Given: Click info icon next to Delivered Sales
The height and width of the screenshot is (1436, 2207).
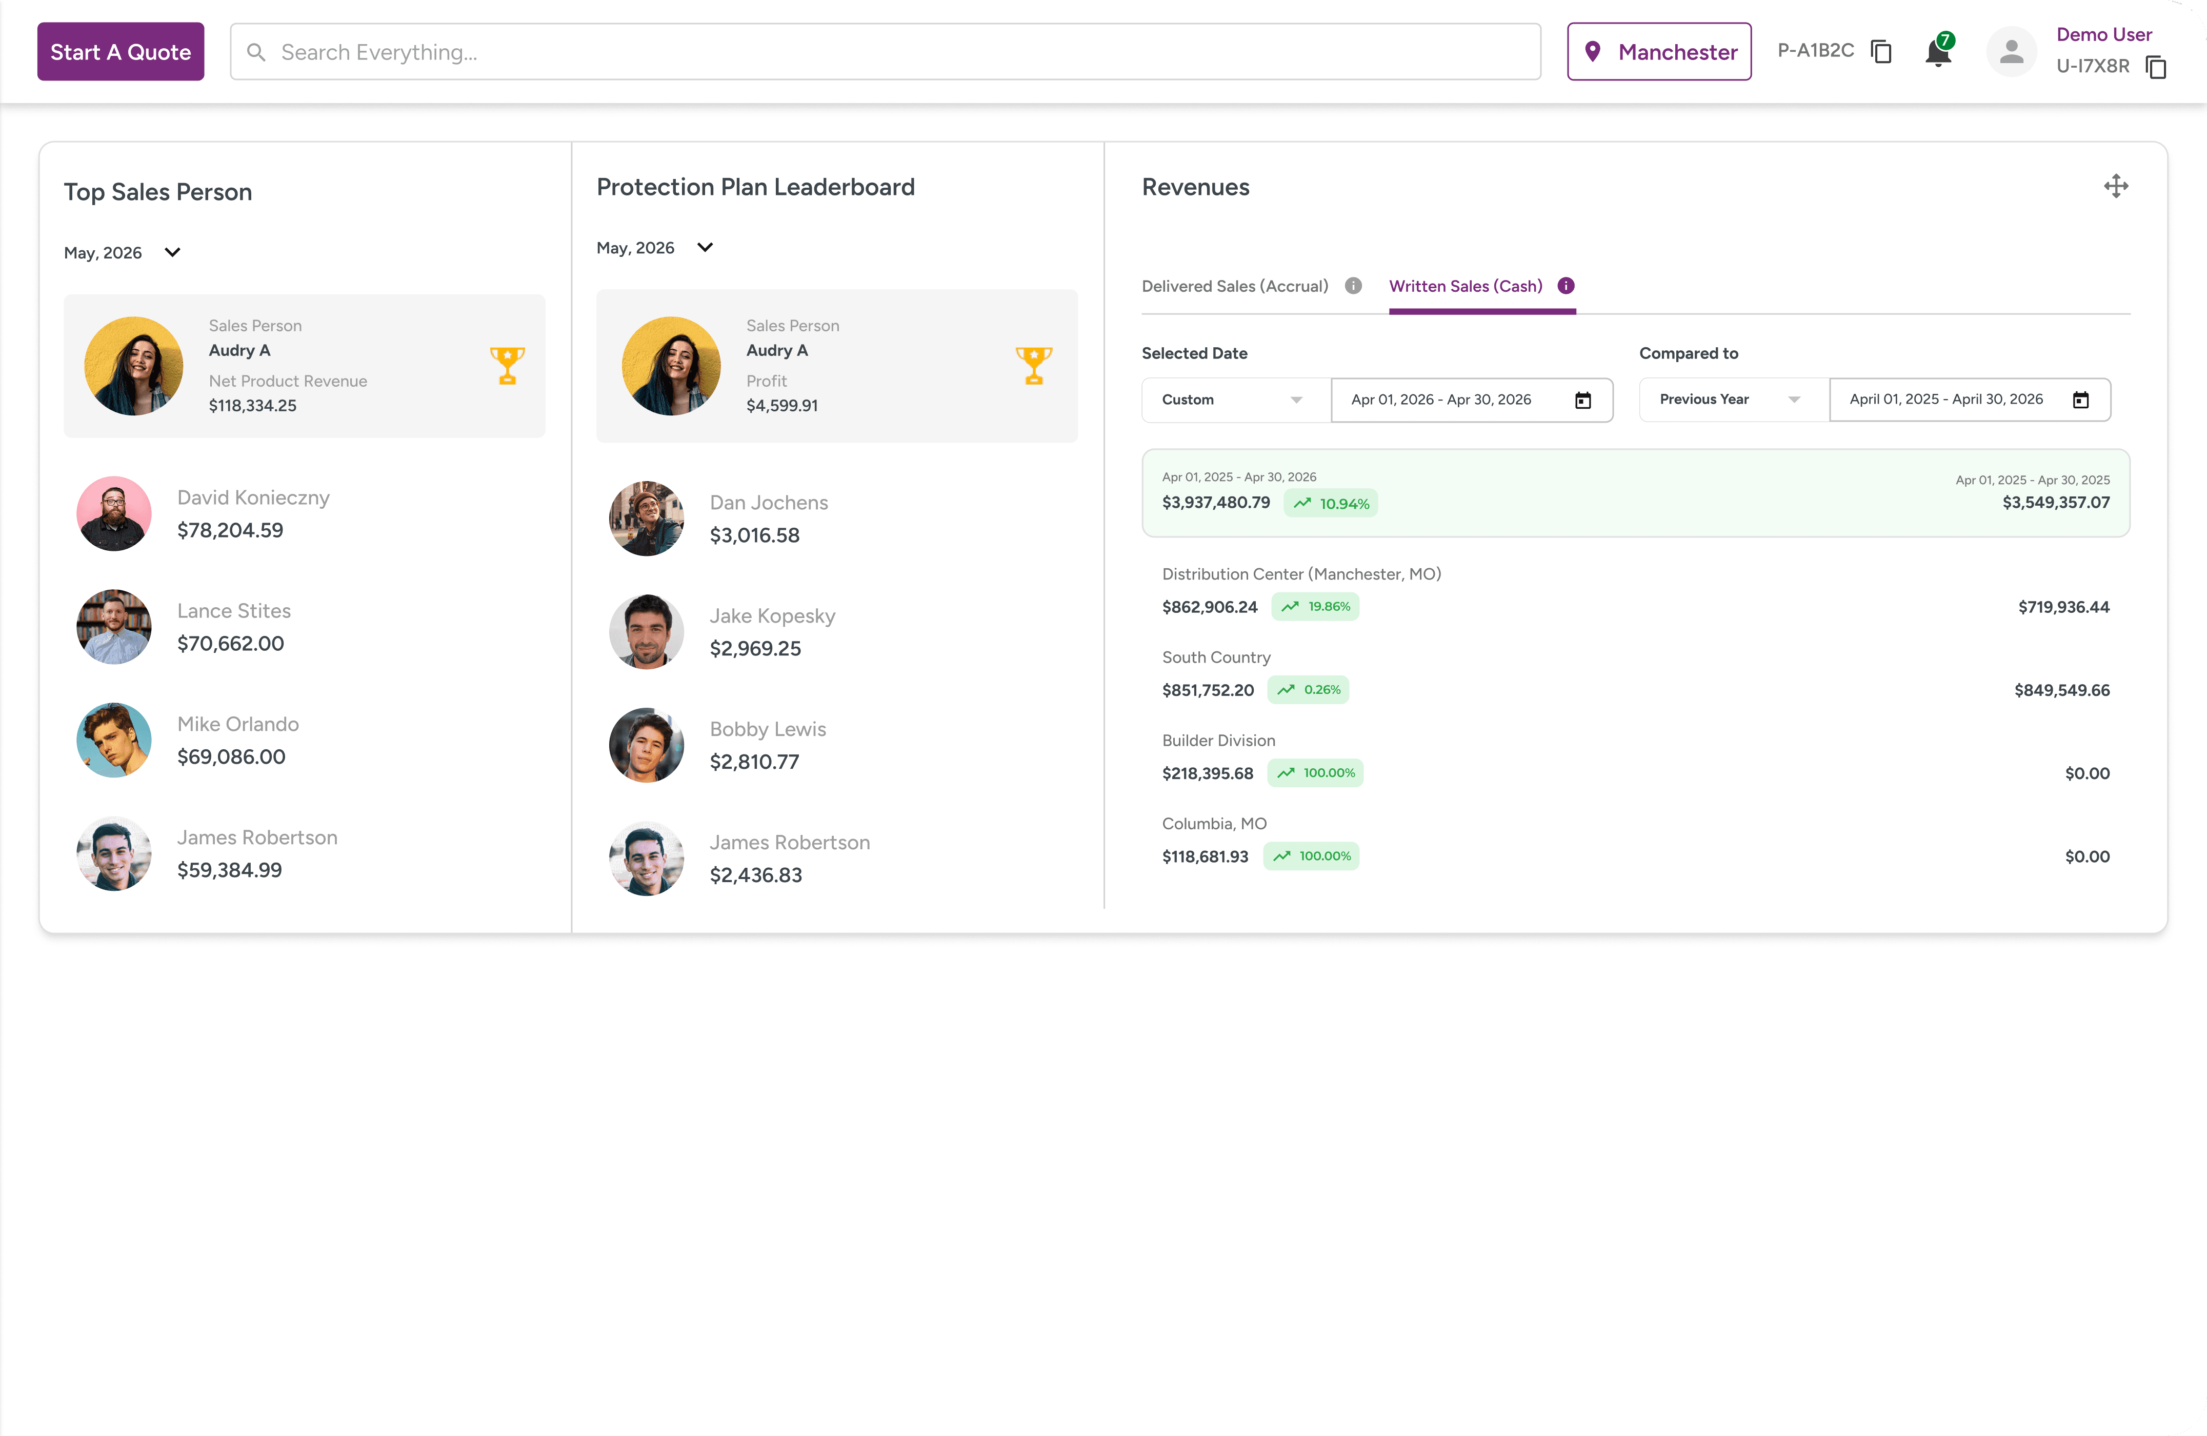Looking at the screenshot, I should pos(1353,286).
